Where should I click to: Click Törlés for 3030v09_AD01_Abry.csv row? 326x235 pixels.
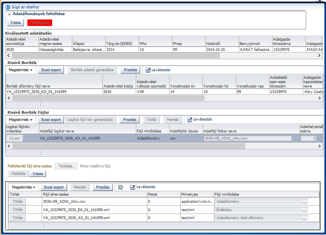(18, 202)
